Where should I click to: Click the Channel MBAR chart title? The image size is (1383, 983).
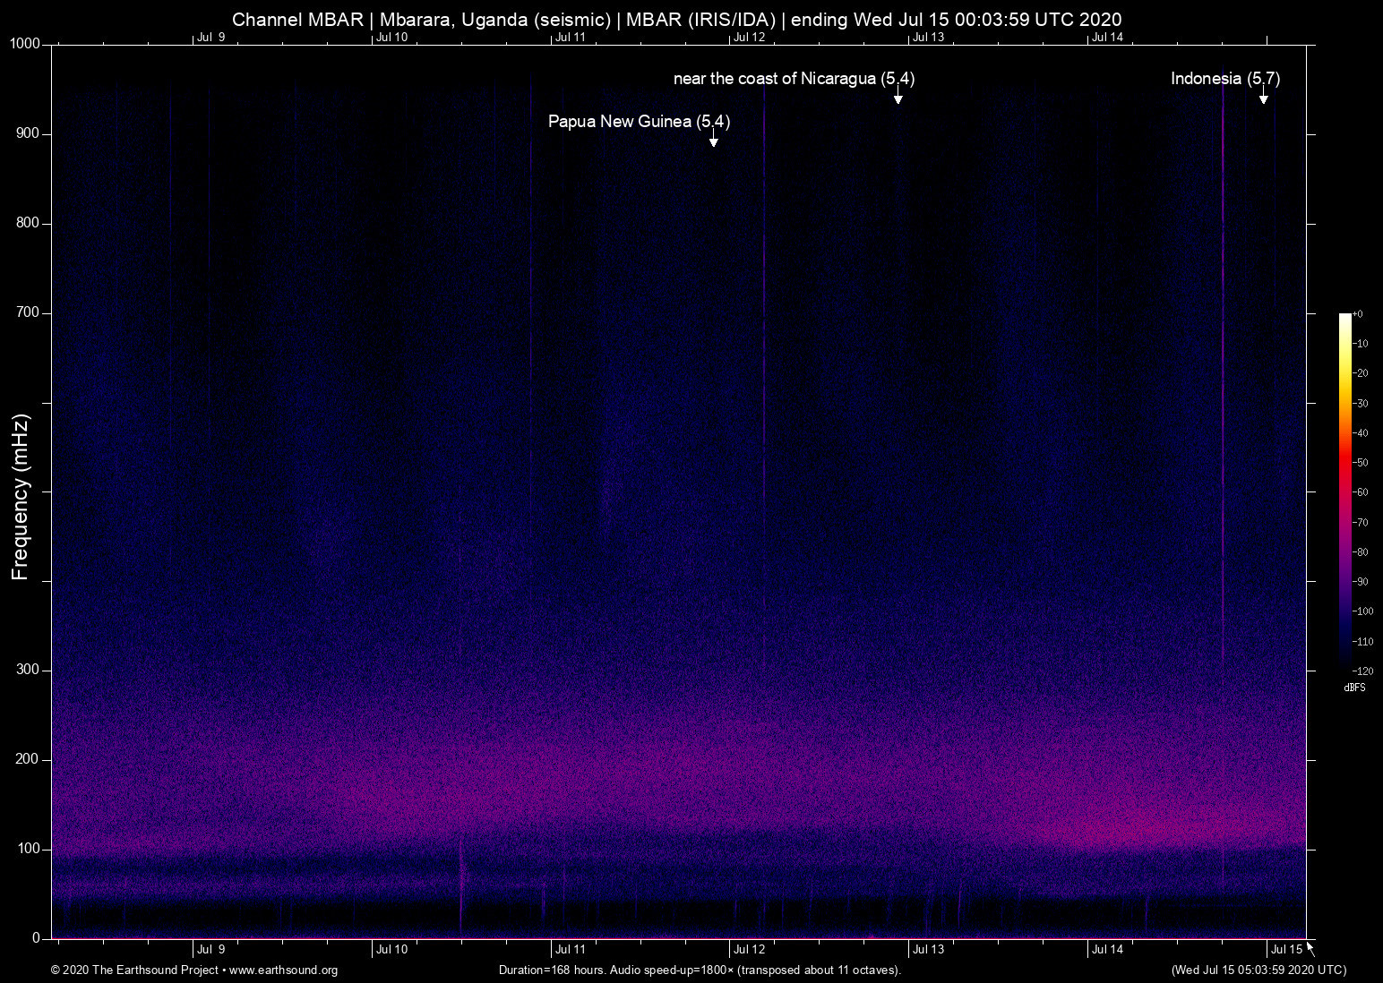pyautogui.click(x=676, y=19)
